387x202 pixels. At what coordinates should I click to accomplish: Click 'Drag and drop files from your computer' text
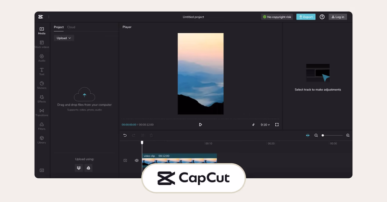(85, 104)
